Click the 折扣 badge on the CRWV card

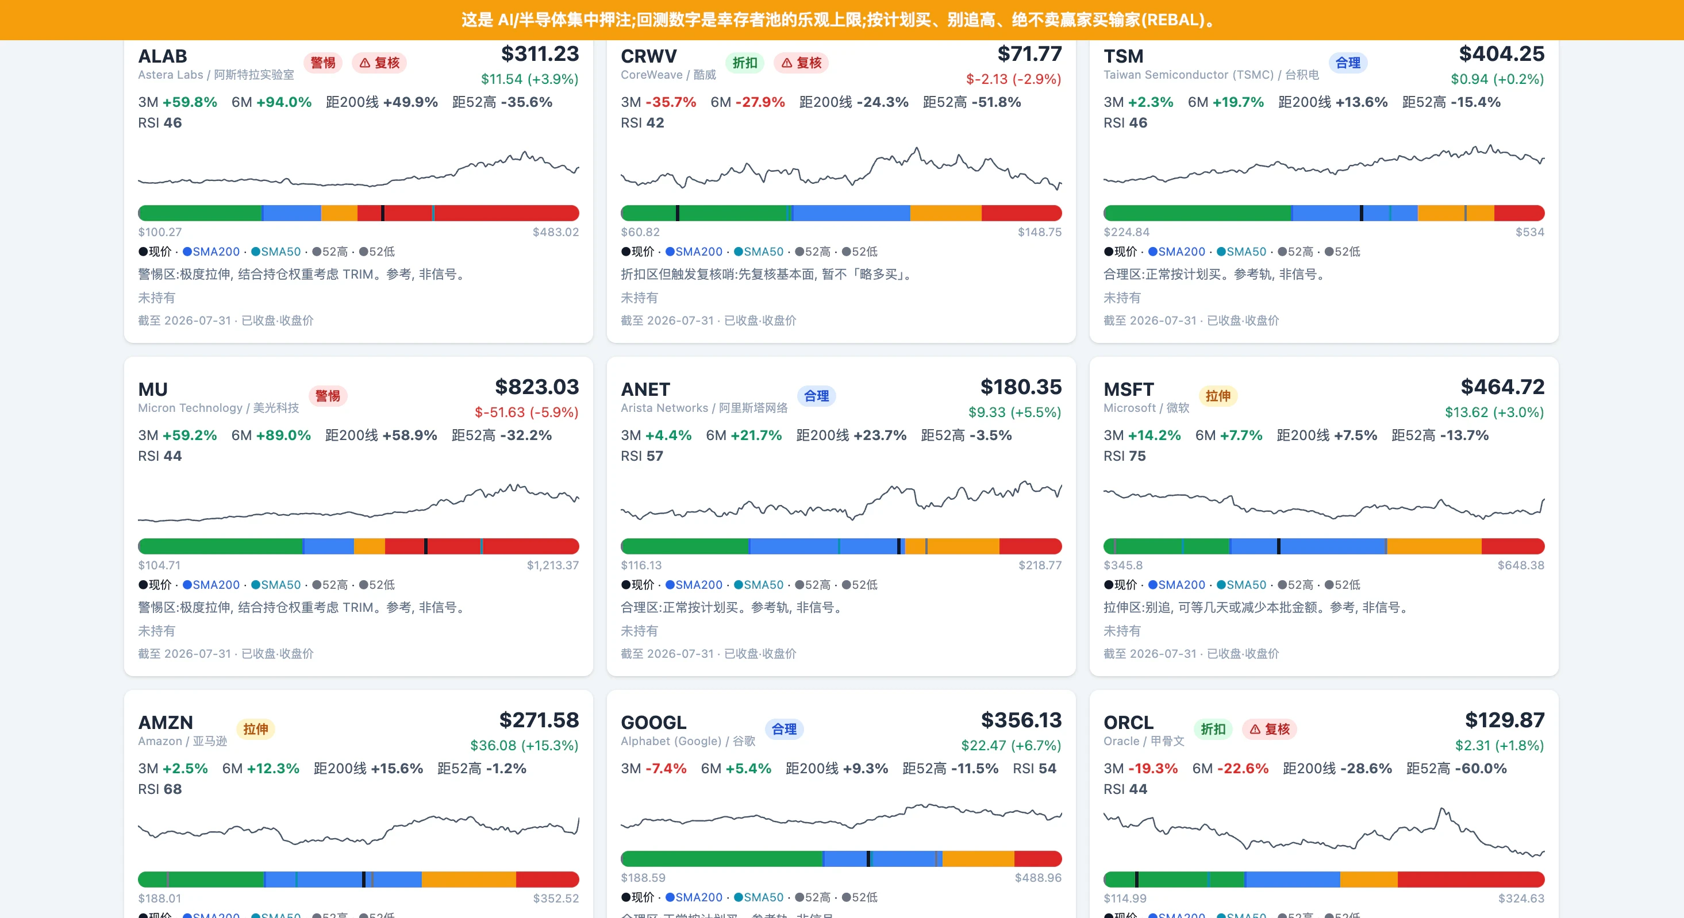coord(745,63)
